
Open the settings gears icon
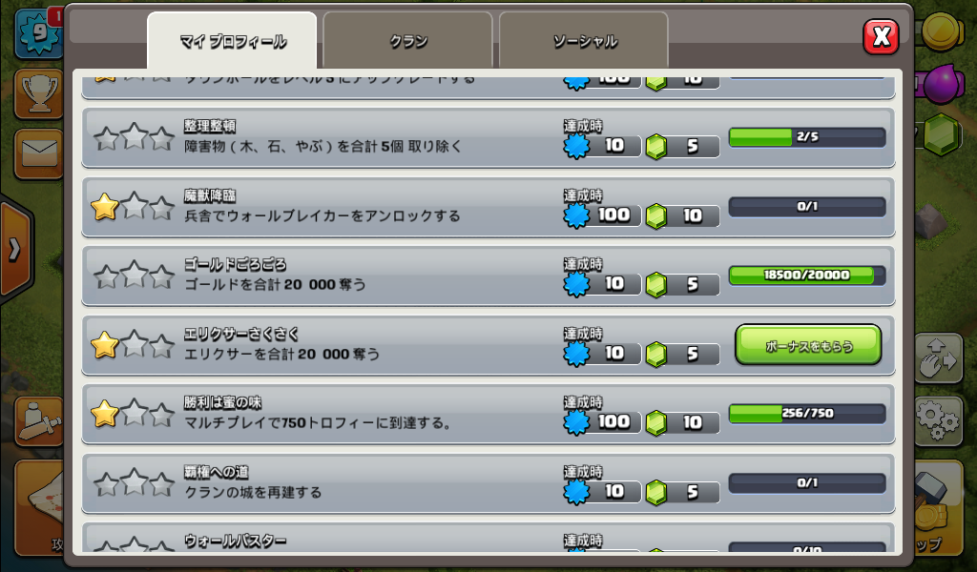[939, 420]
